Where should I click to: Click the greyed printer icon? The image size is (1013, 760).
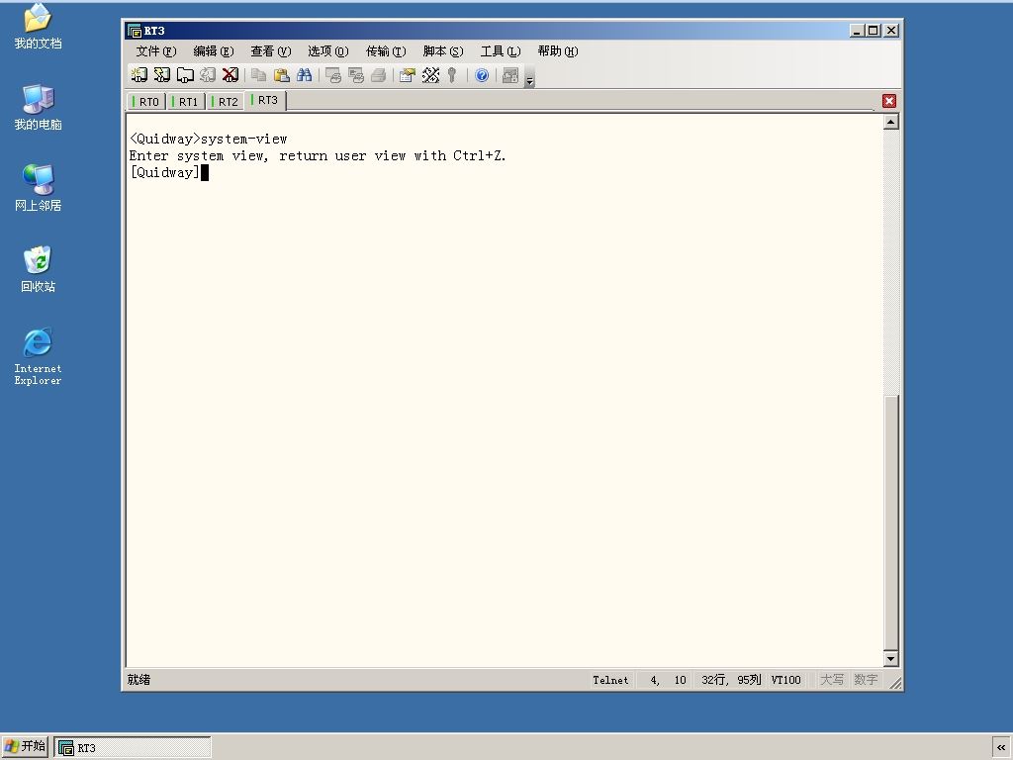pyautogui.click(x=379, y=75)
